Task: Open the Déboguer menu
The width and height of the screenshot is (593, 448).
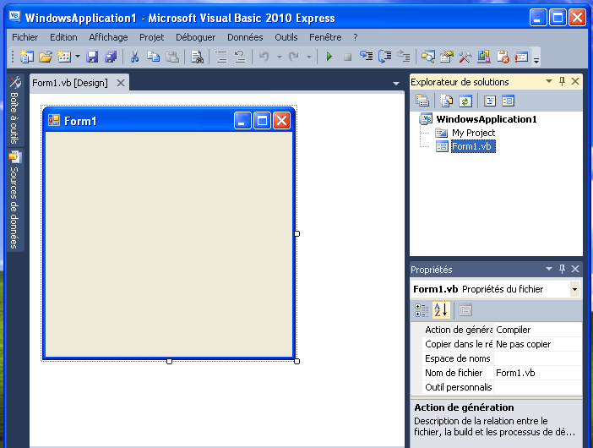Action: coord(195,37)
